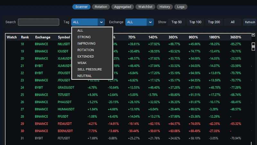The image size is (257, 145).
Task: Click -20.15% value in PHAUSDT row
Action: coord(113,102)
